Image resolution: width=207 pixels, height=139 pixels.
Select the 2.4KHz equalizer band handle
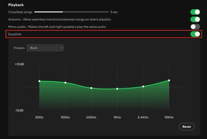pyautogui.click(x=143, y=87)
